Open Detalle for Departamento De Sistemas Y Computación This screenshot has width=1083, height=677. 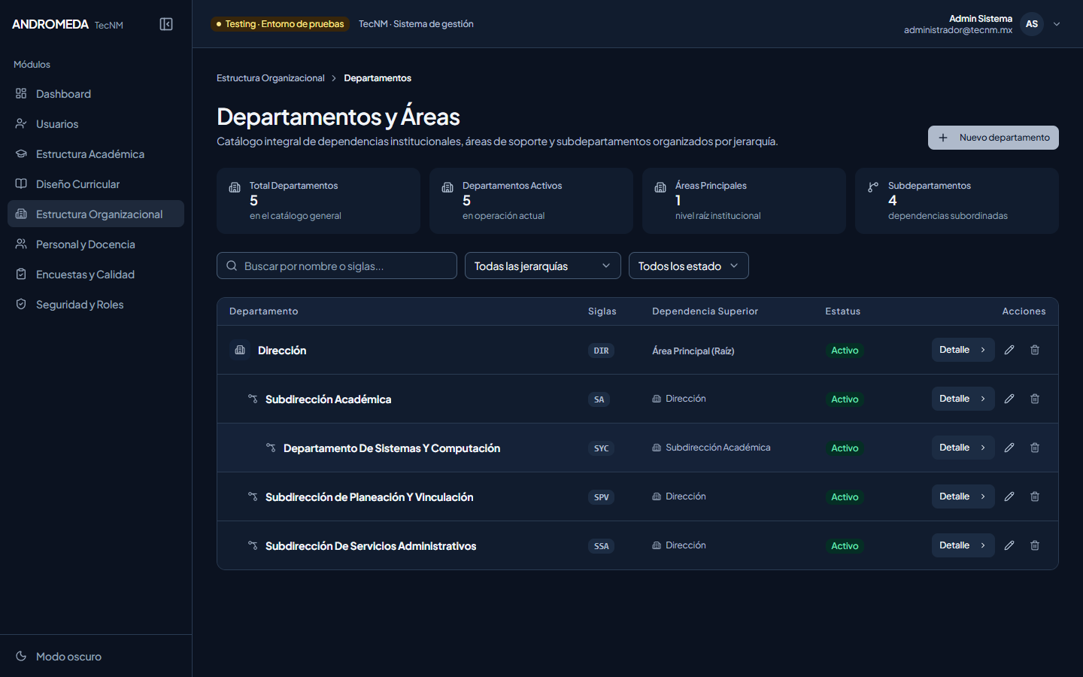pos(963,448)
